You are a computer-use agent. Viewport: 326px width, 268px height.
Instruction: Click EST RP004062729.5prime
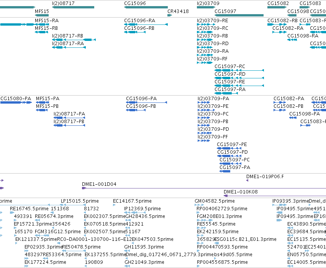click(x=198, y=213)
